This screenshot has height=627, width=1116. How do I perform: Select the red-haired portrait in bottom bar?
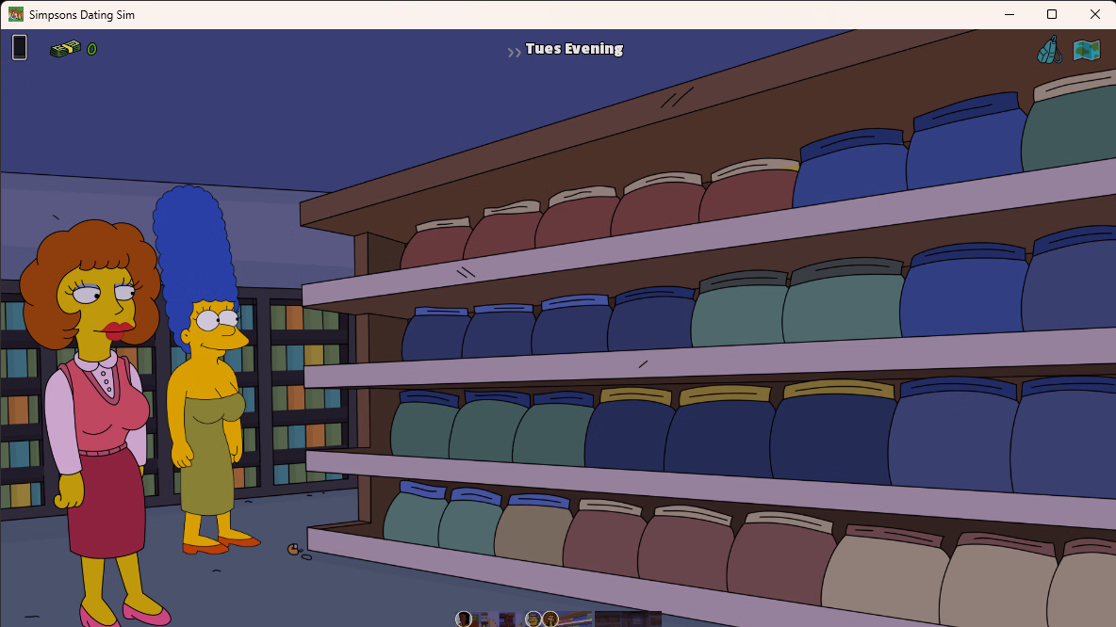pos(550,619)
